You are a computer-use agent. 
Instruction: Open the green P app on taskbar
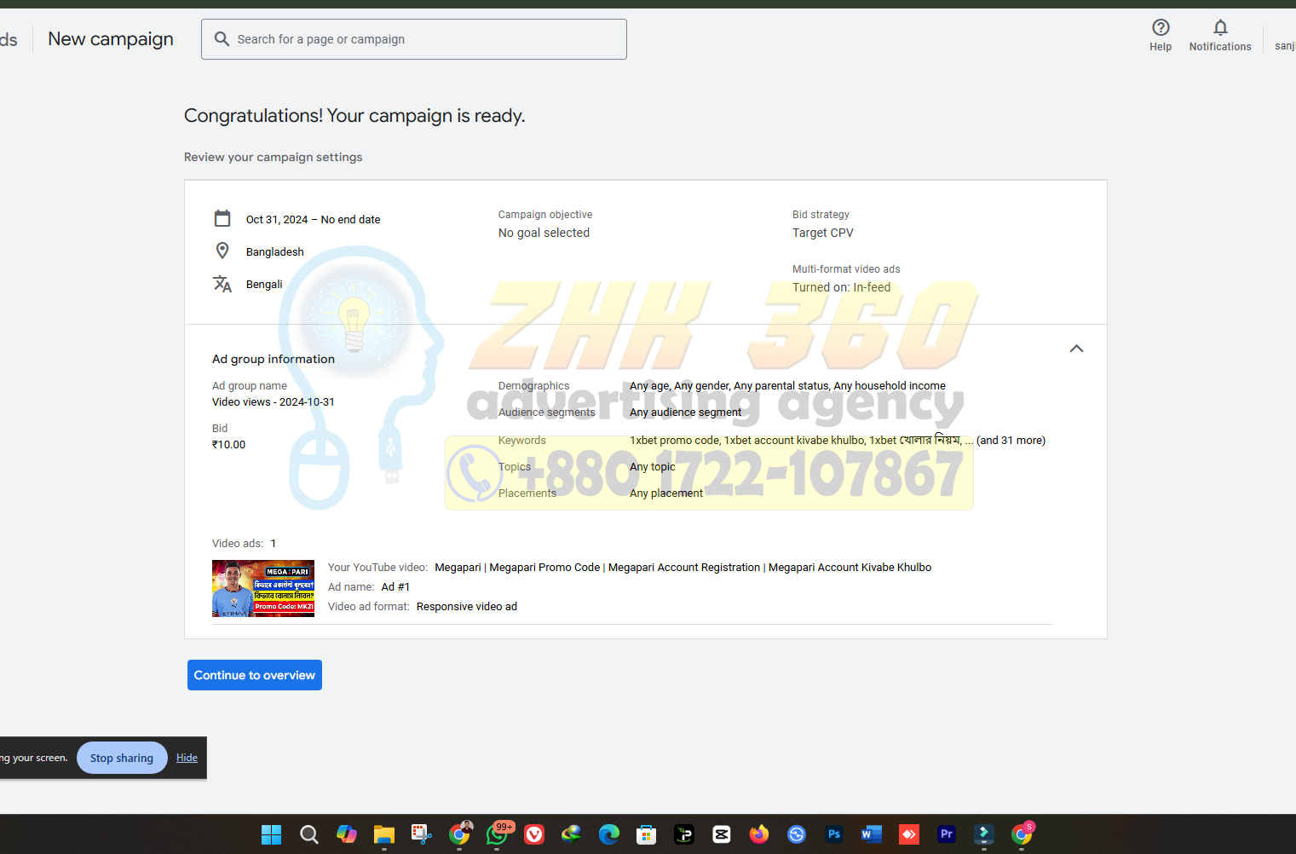pos(684,834)
